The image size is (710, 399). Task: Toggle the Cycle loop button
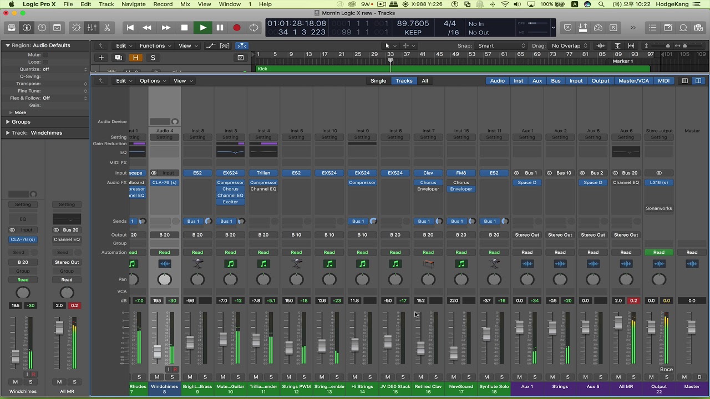[x=253, y=28]
